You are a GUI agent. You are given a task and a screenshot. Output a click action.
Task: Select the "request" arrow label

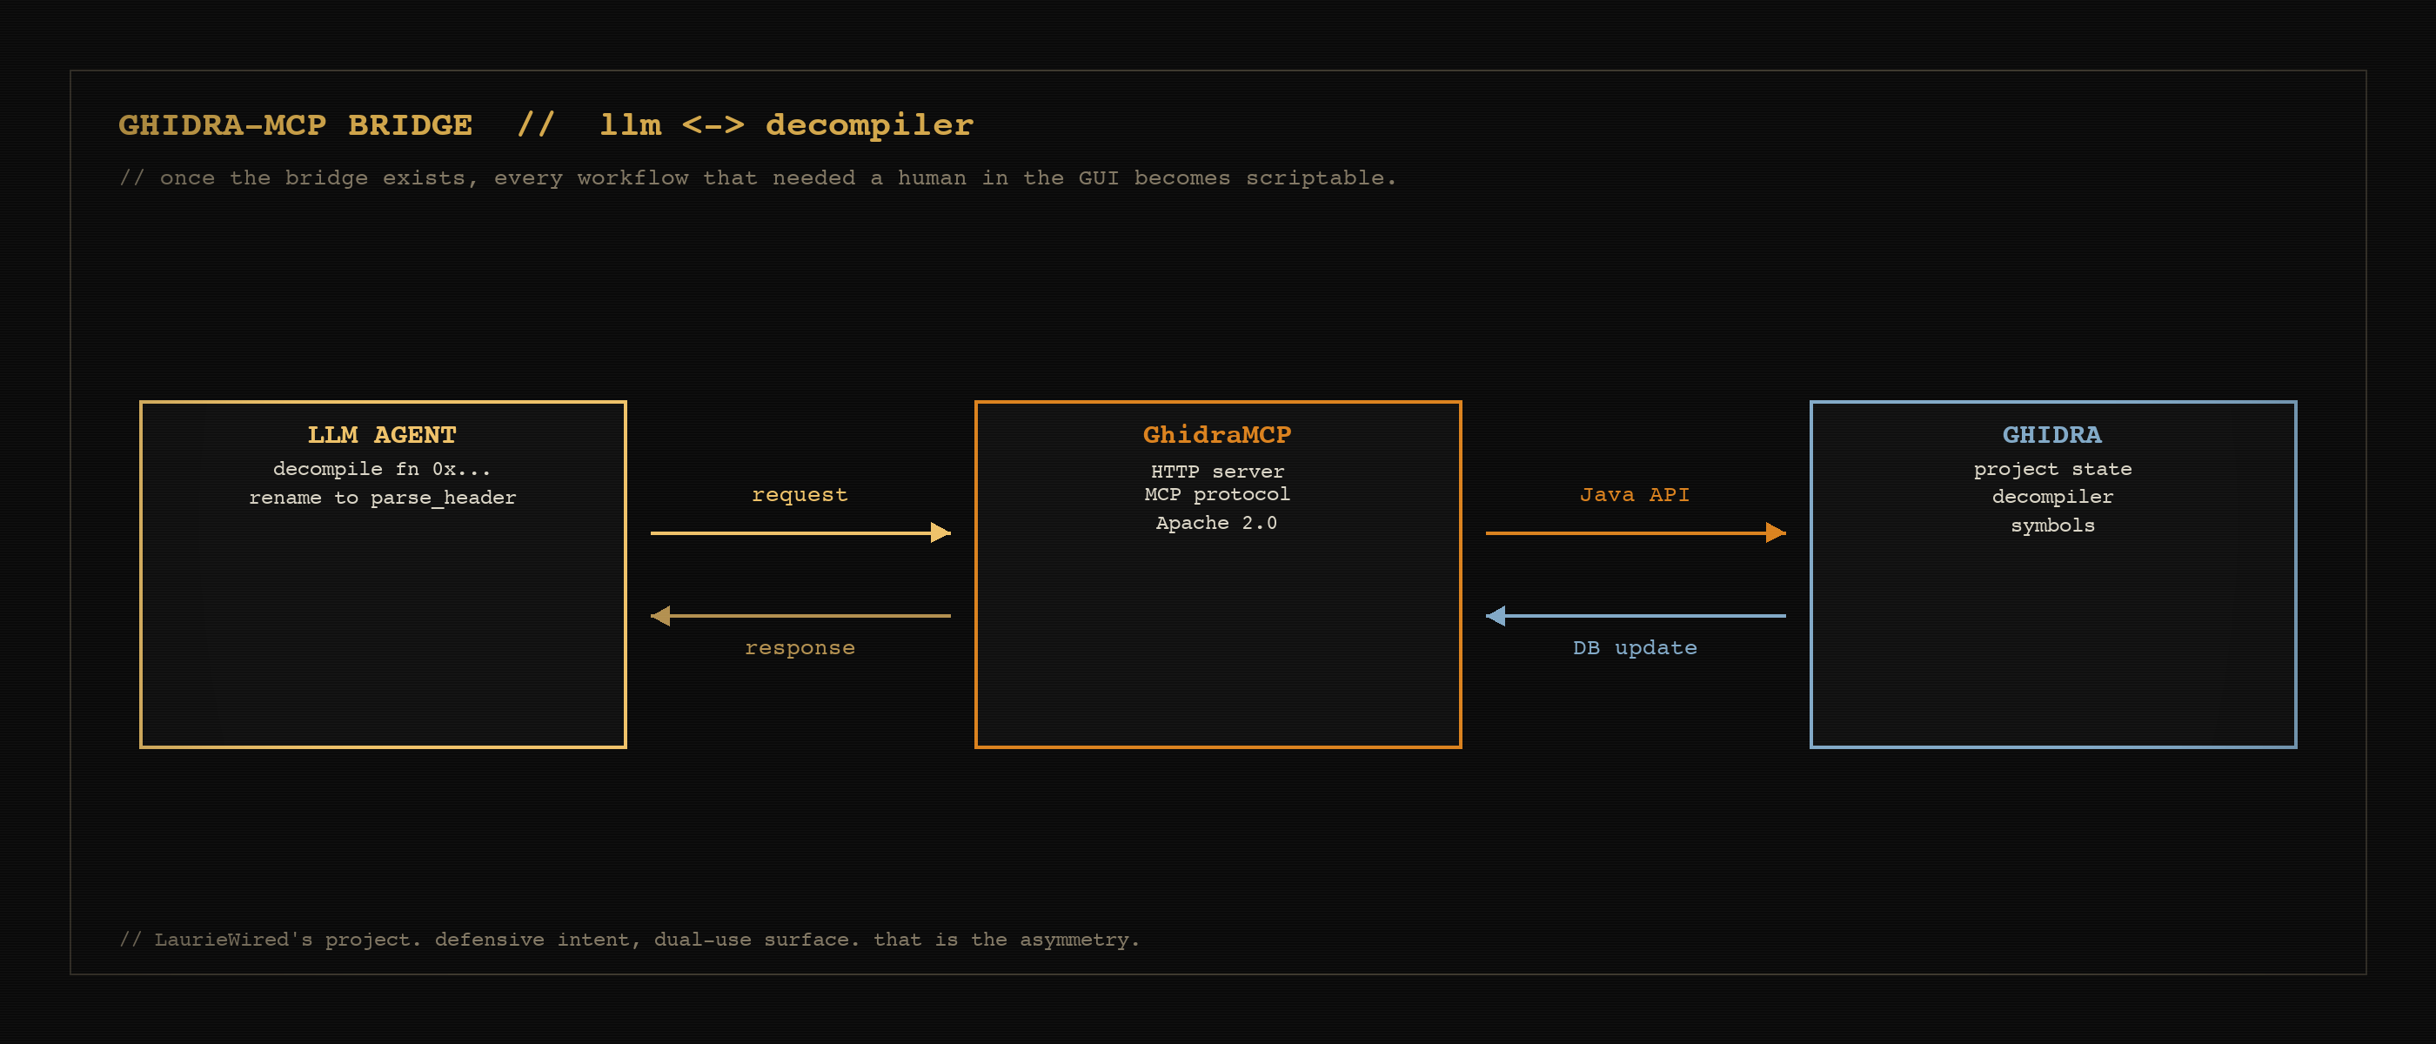[x=800, y=494]
